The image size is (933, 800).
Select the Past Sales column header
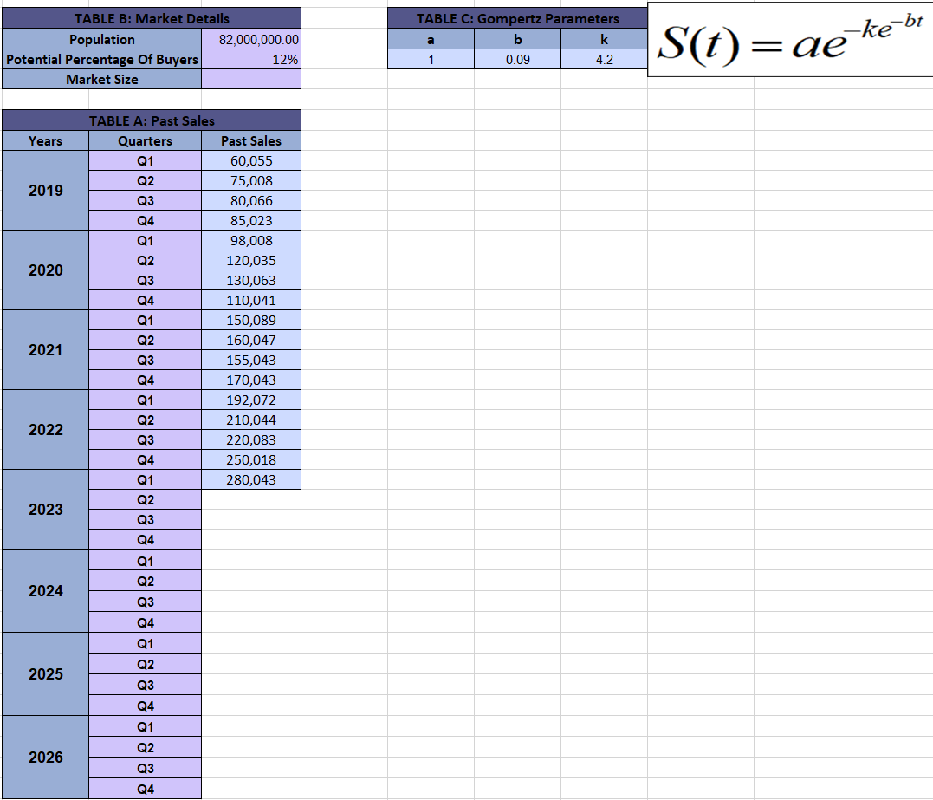[251, 140]
